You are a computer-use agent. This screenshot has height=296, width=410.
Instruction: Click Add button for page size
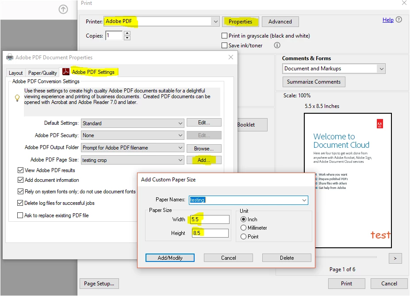point(204,160)
